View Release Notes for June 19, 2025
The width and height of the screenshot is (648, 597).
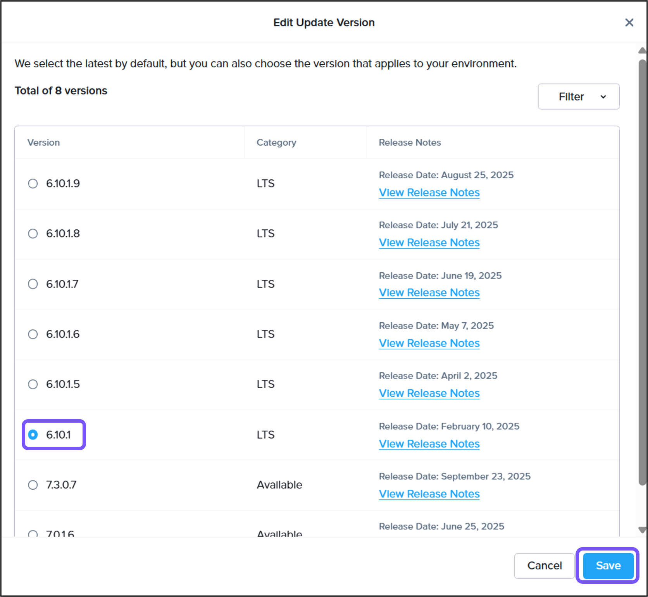[x=429, y=293]
